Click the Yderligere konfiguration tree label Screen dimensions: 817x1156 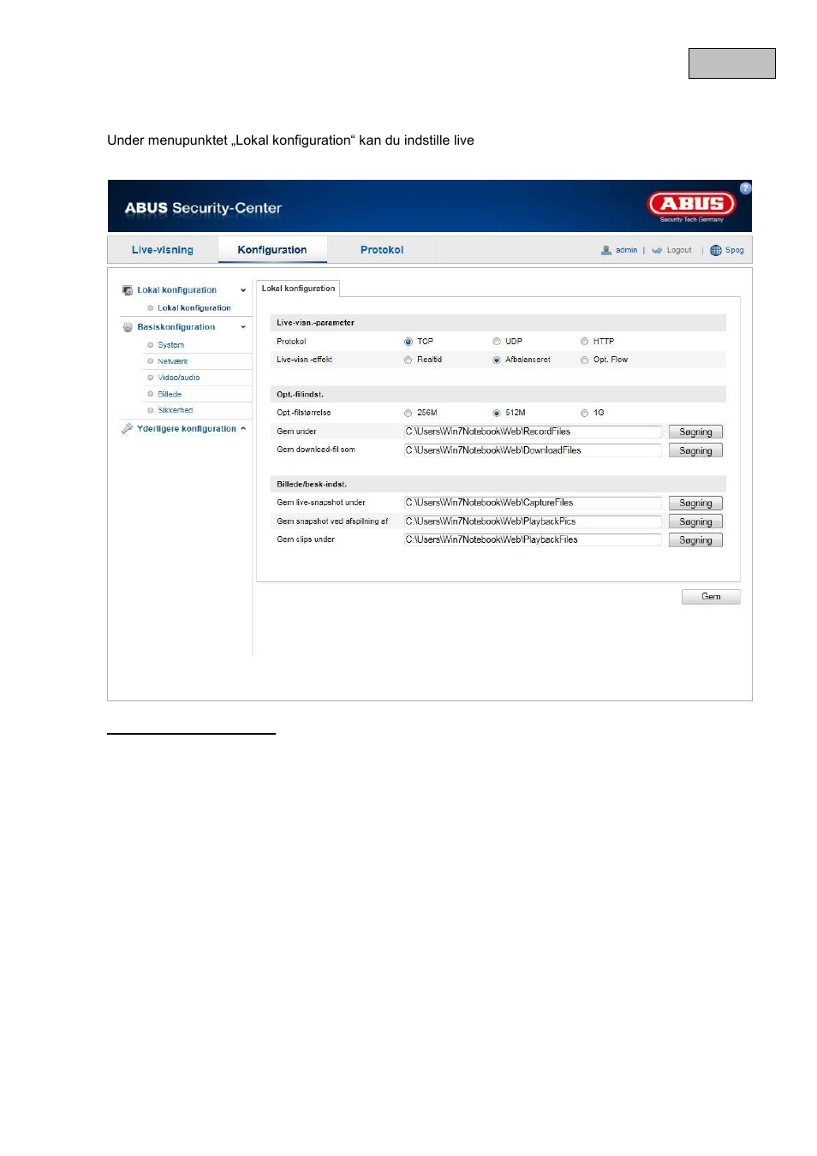[187, 429]
